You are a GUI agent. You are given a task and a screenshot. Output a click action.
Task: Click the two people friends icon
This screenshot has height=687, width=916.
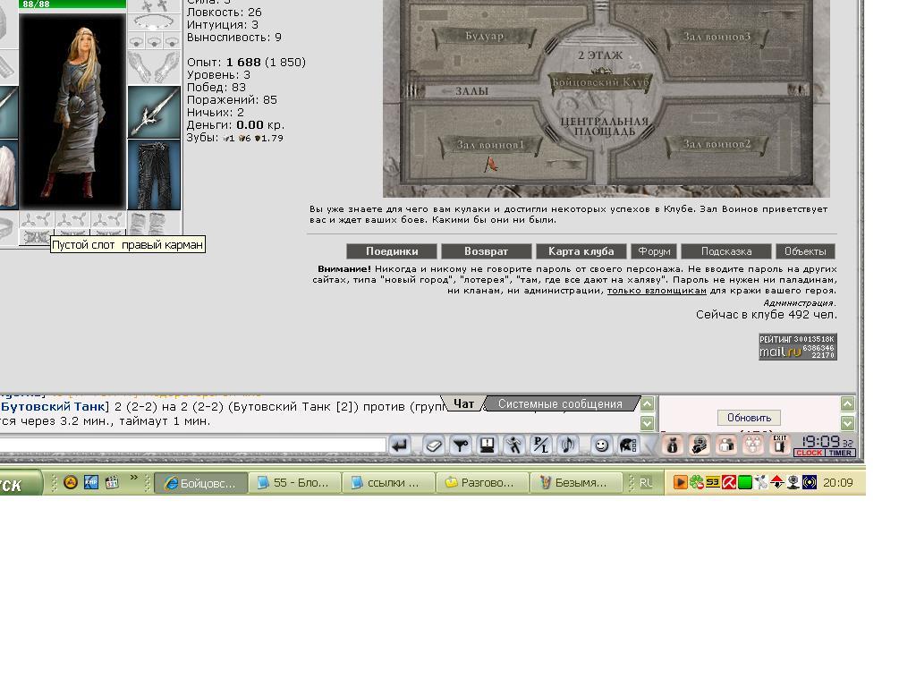726,445
